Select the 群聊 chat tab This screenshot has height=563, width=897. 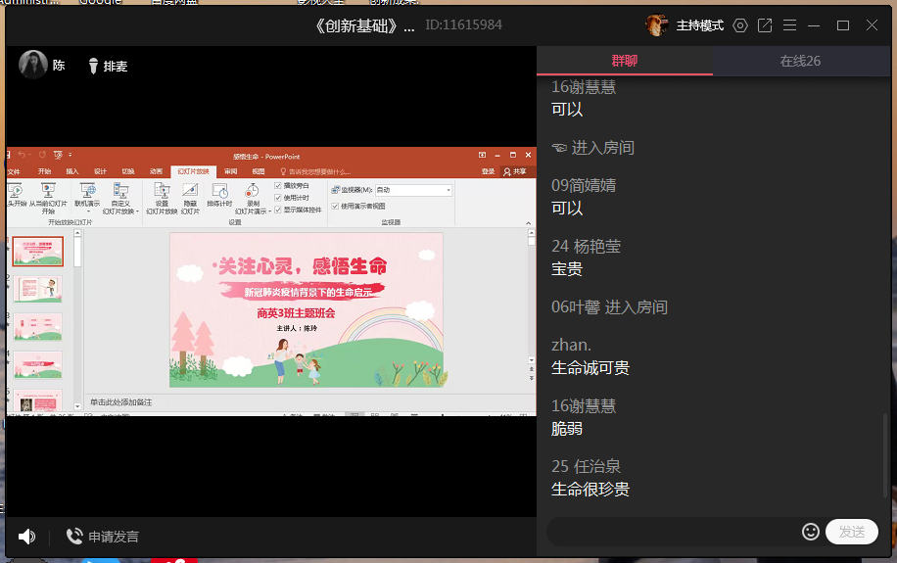point(625,61)
